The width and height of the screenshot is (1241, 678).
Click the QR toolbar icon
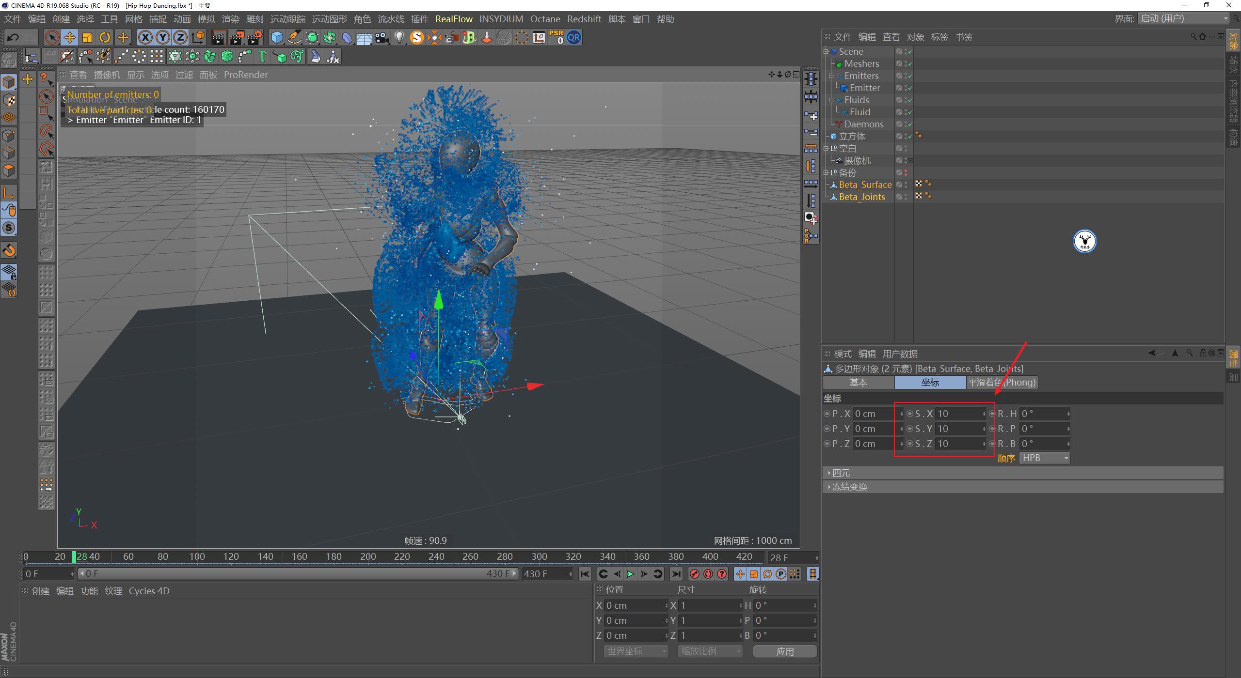point(573,37)
